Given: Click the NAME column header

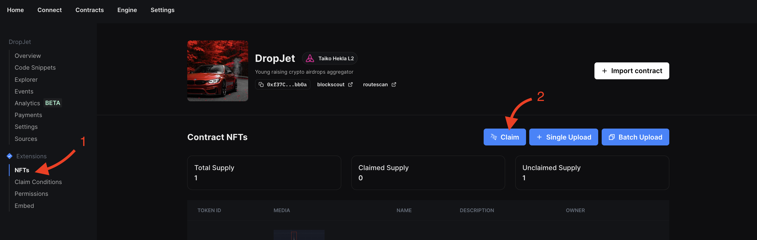Looking at the screenshot, I should [x=404, y=210].
